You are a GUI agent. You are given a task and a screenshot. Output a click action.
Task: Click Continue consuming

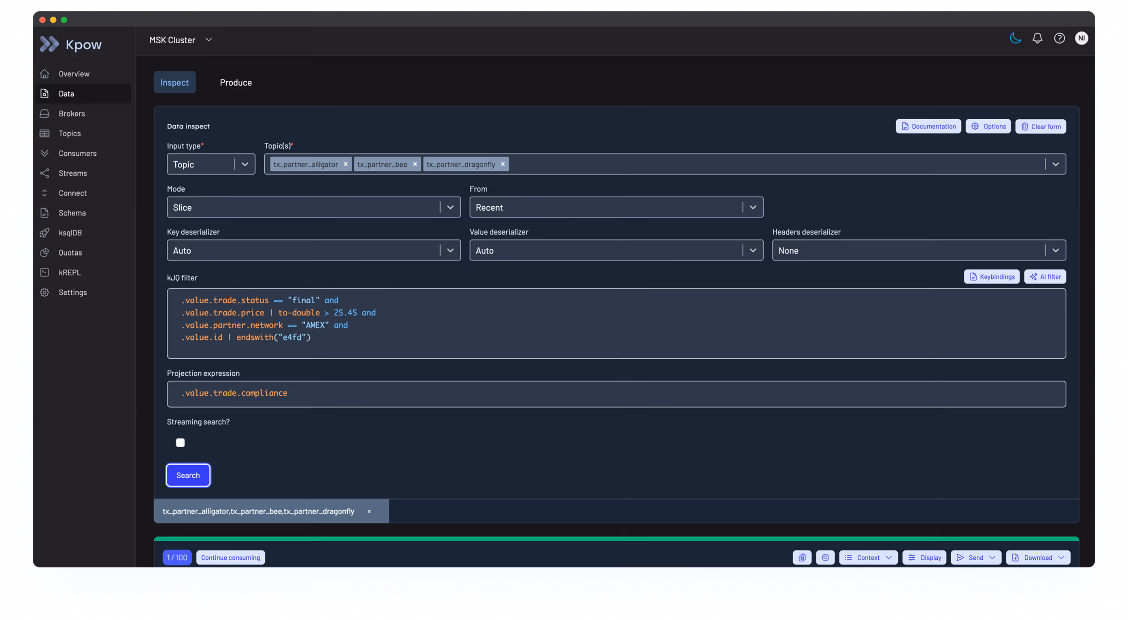click(x=230, y=557)
